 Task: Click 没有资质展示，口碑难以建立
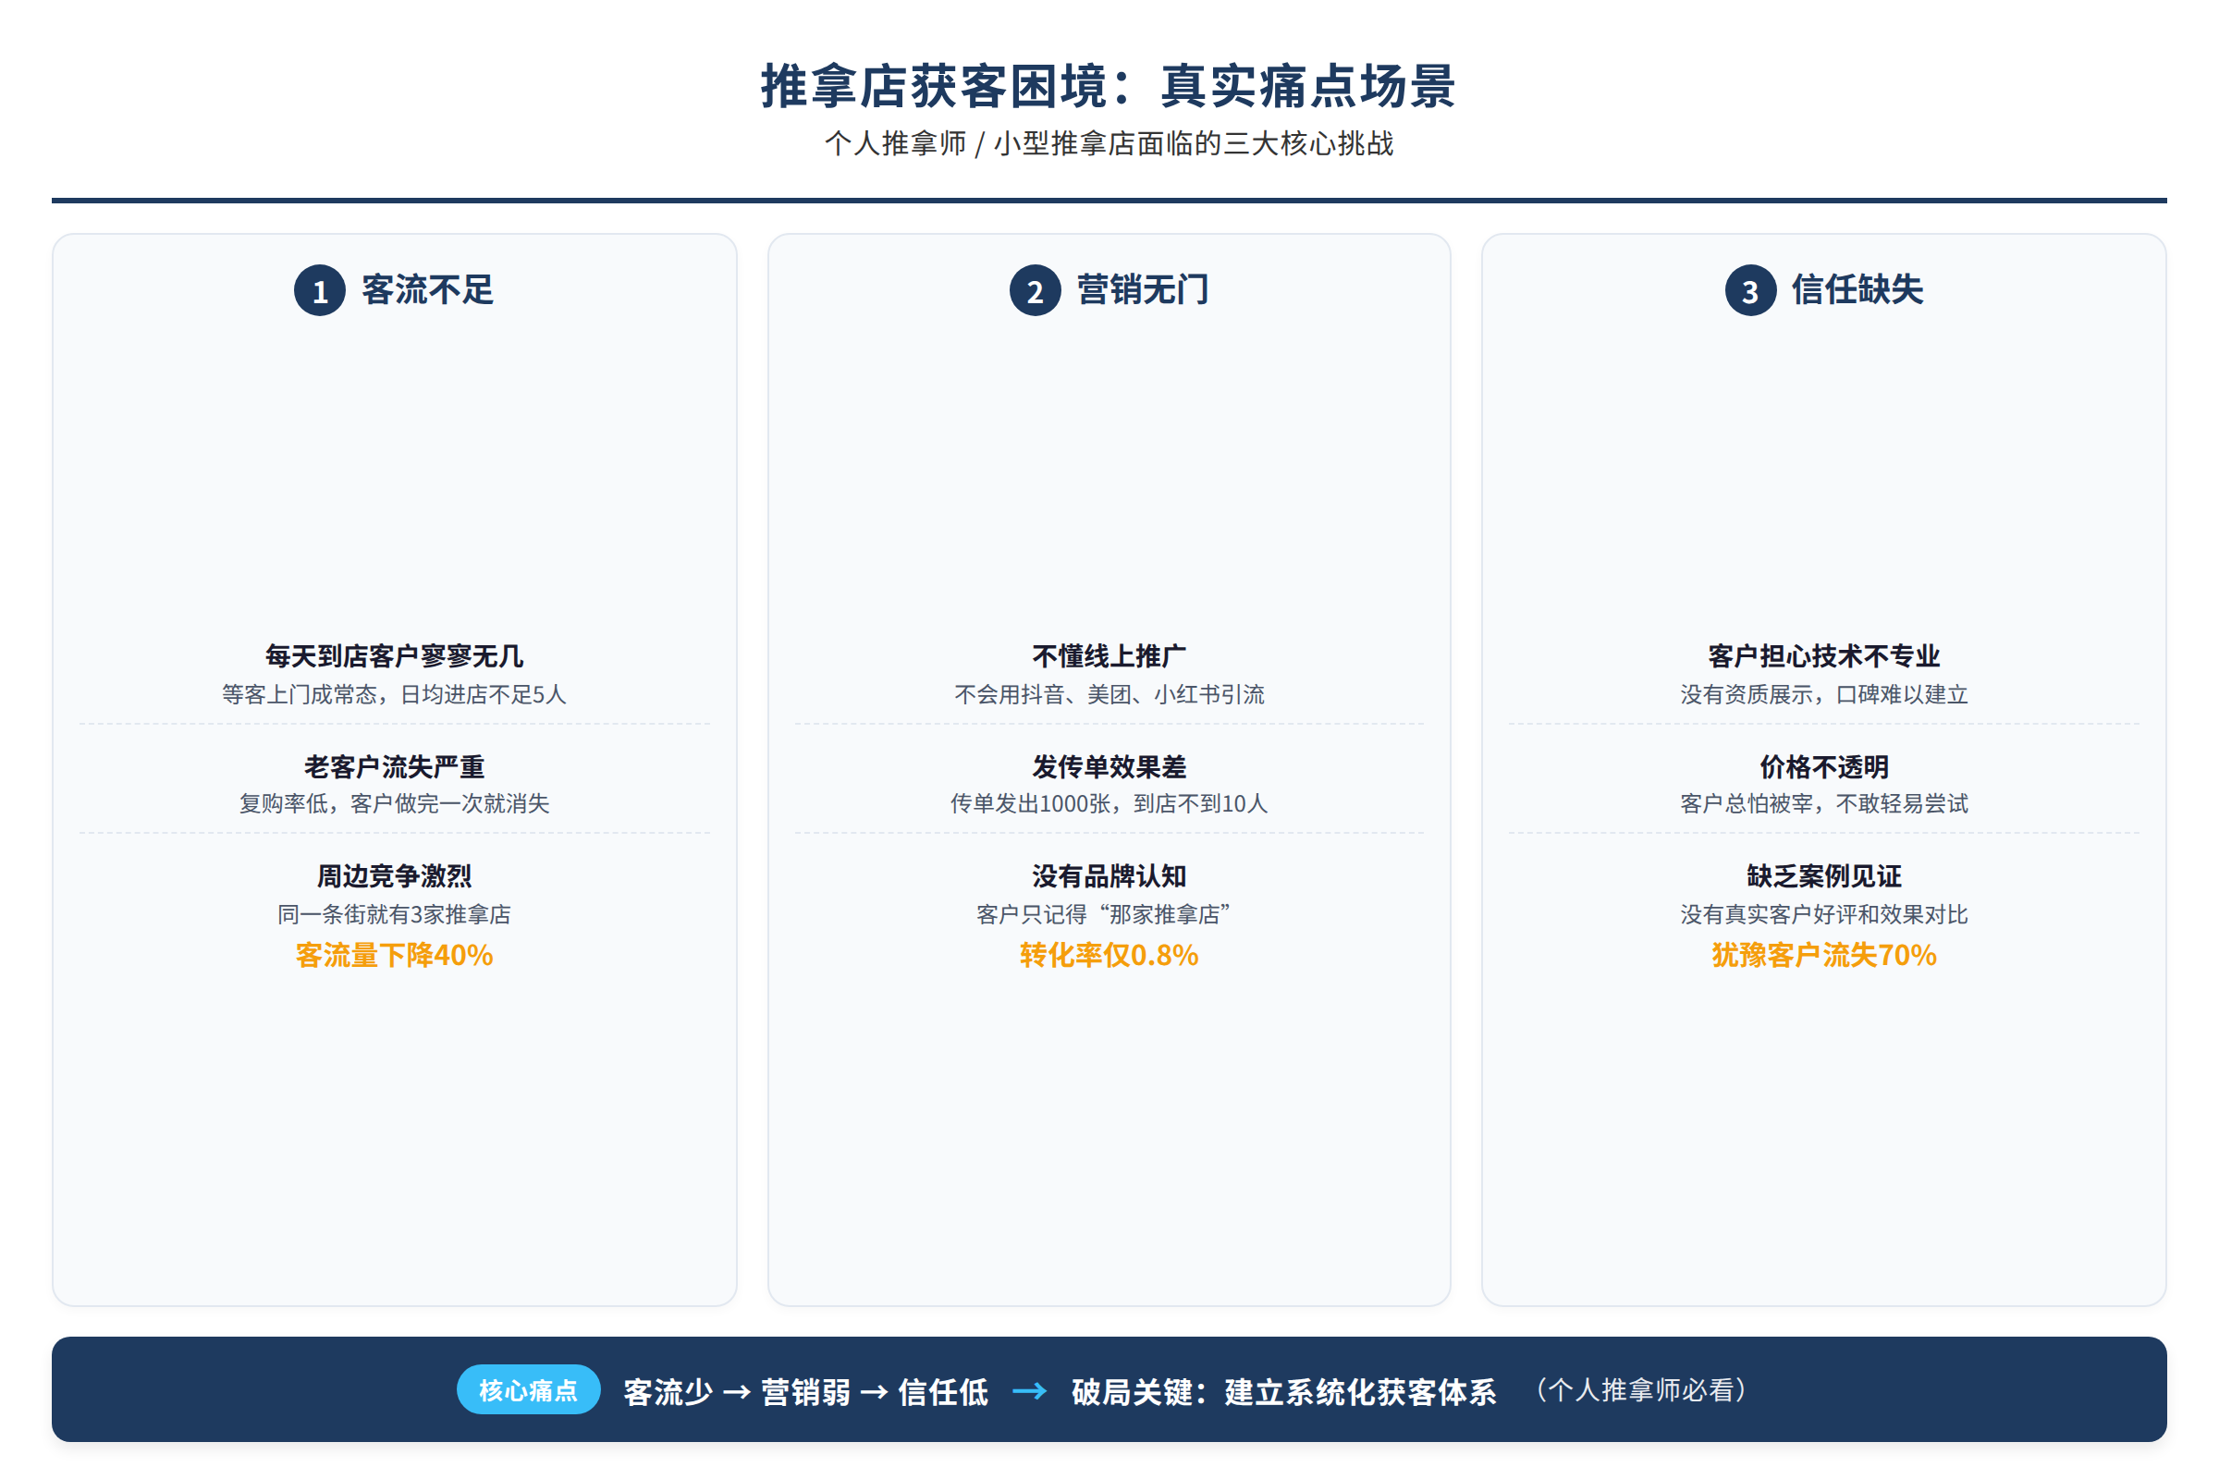(1823, 694)
